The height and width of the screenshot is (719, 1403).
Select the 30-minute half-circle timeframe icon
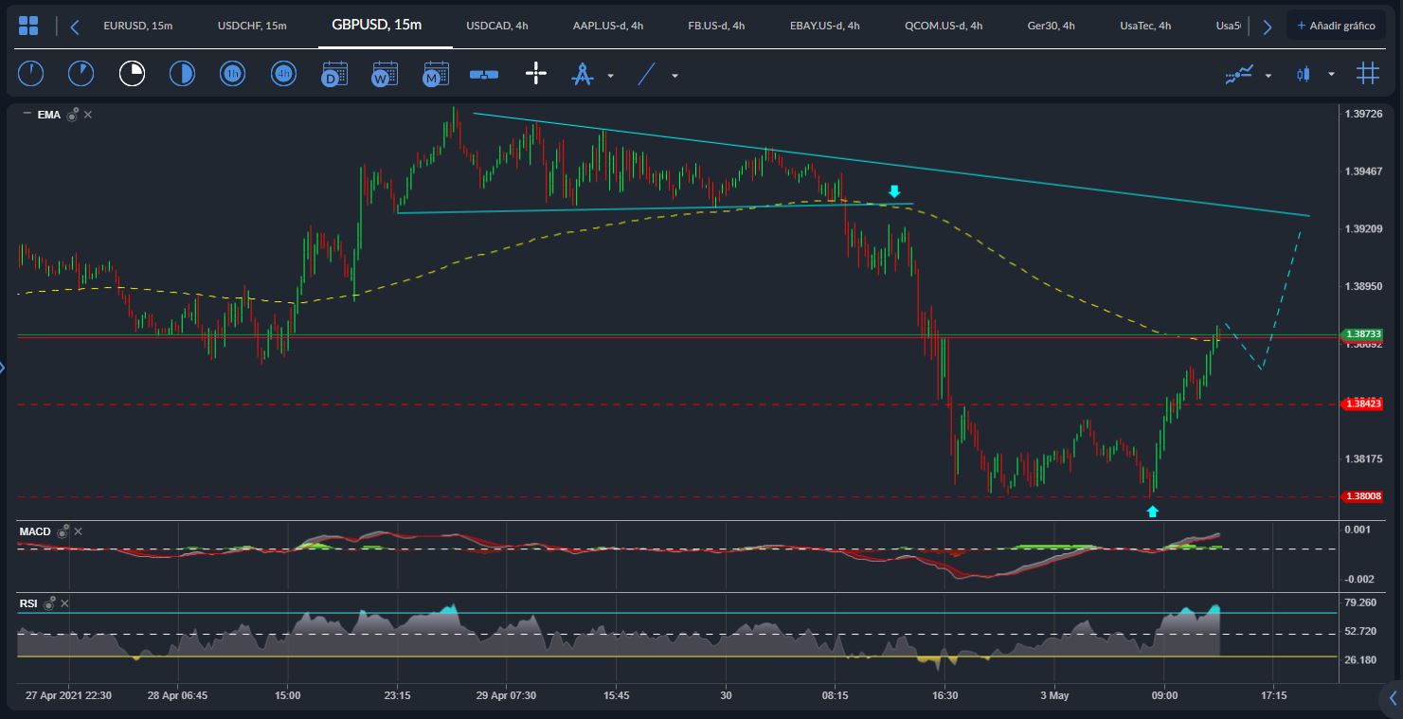(x=182, y=74)
